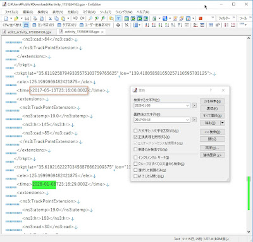Open the Find string history dropdown
The width and height of the screenshot is (253, 242).
point(187,105)
